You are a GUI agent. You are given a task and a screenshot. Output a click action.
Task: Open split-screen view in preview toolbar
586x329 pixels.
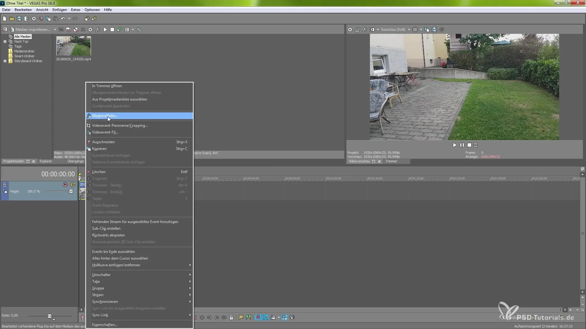point(372,30)
